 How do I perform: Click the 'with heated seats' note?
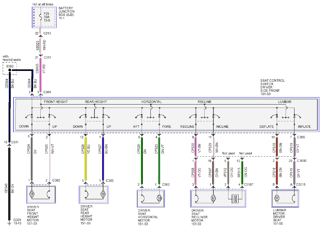12,58
